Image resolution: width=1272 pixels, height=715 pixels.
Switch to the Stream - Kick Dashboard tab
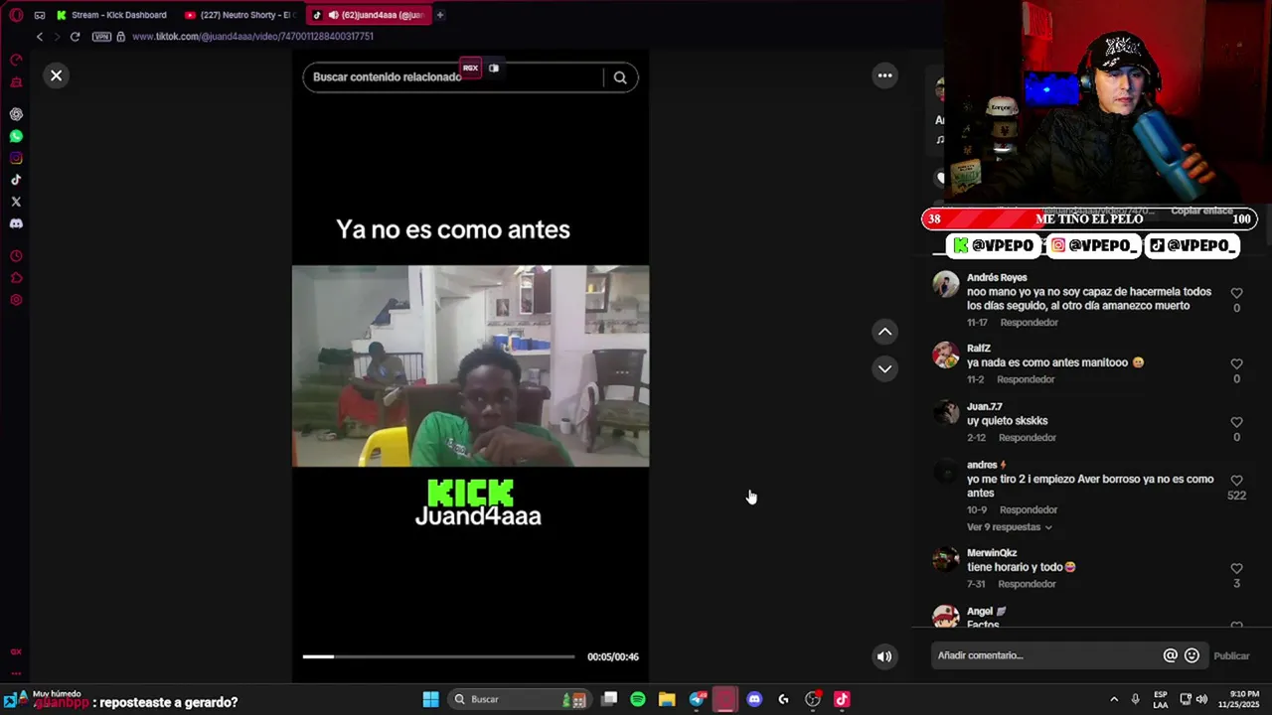tap(111, 15)
